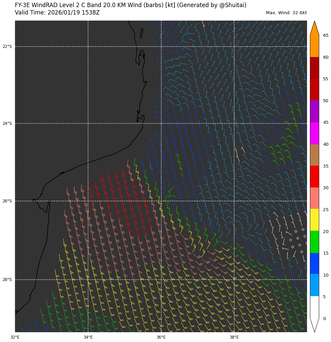Click grid intersection of 24°S and 34°E
331x342 pixels.
pos(88,123)
